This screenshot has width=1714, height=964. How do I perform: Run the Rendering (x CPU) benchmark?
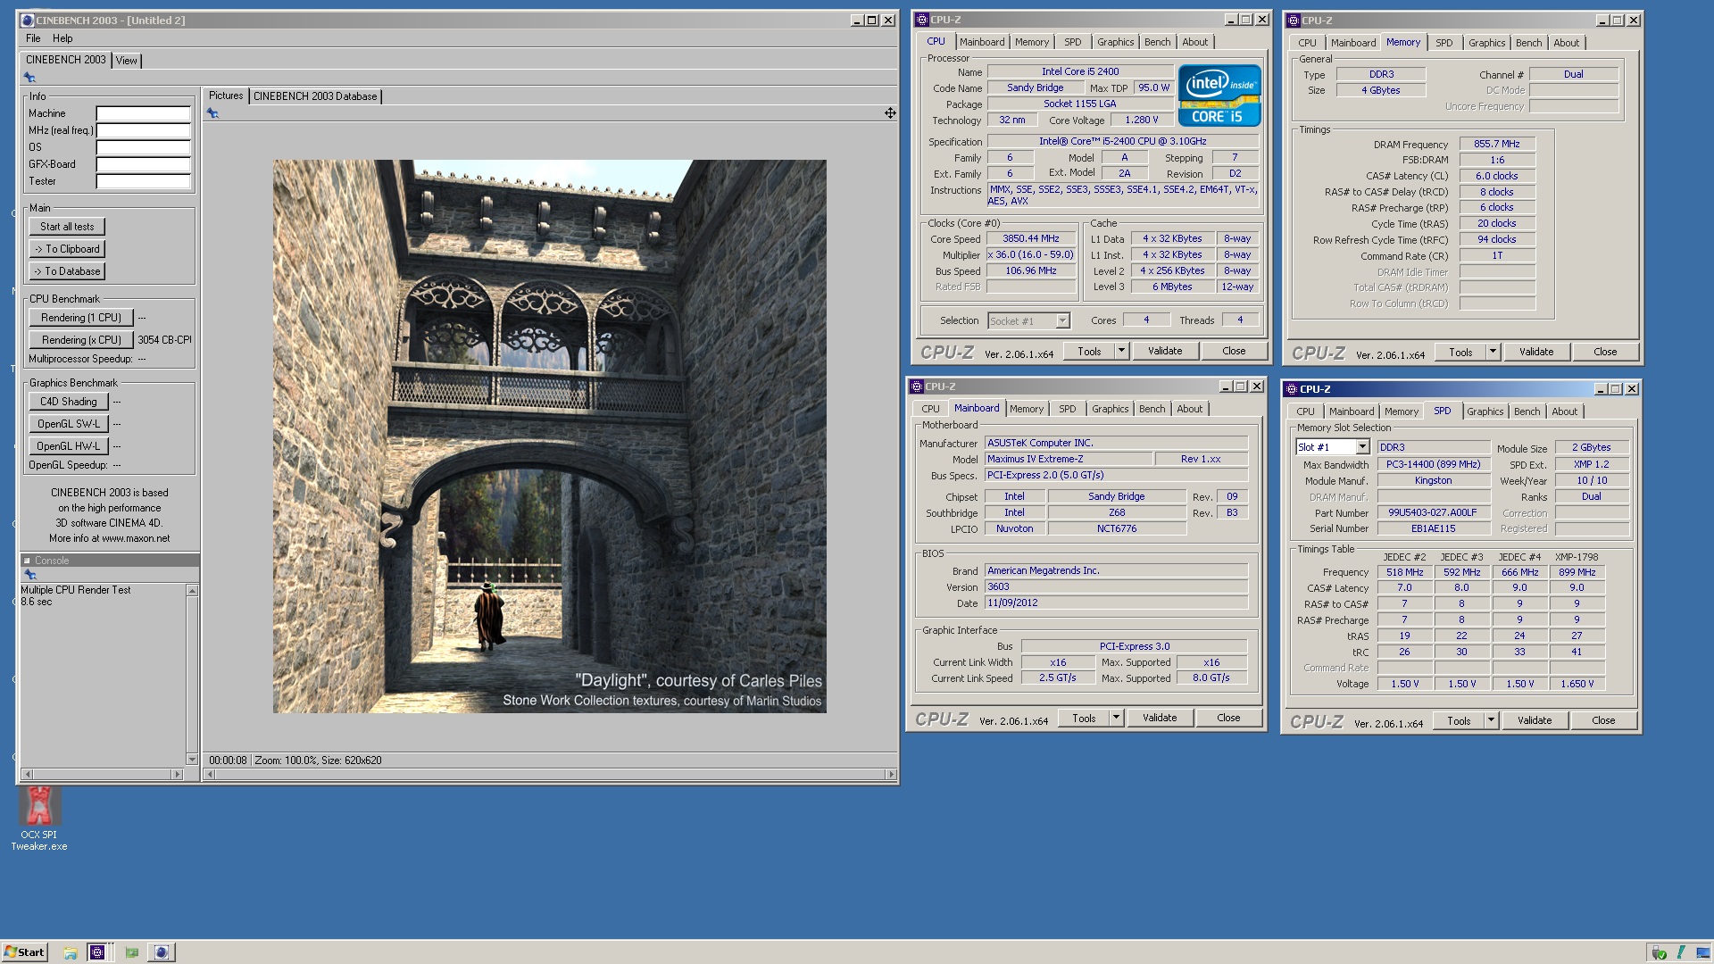click(81, 340)
